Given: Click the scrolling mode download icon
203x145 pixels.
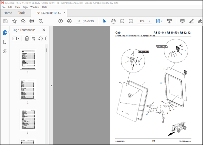Looking at the screenshot, I should point(169,21).
